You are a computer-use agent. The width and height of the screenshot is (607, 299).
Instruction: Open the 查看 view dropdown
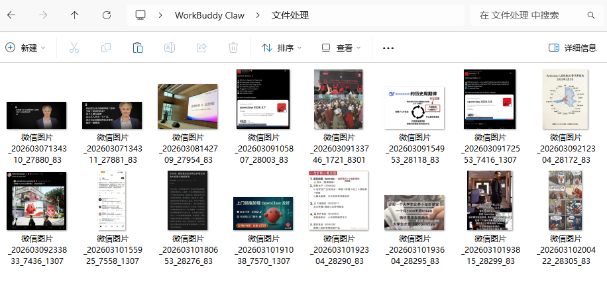[x=341, y=48]
